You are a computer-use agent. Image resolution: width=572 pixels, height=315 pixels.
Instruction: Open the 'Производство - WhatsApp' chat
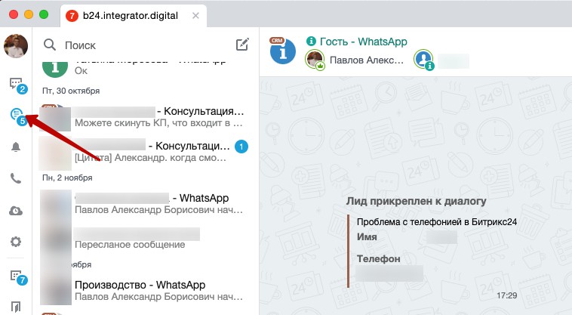click(145, 291)
